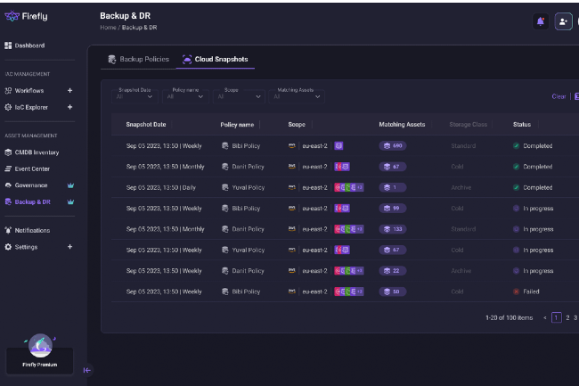
Task: Click the Governance crown icon
Action: [x=70, y=185]
